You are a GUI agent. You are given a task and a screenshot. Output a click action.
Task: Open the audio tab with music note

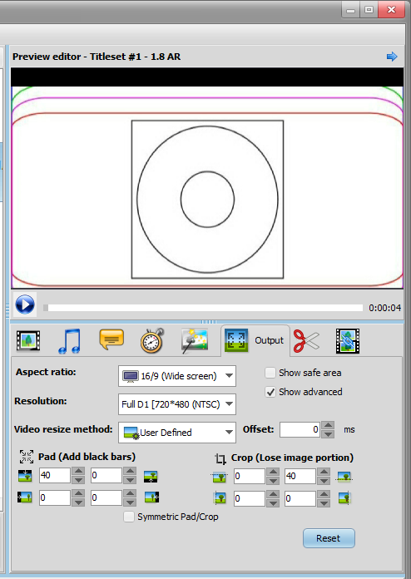pyautogui.click(x=69, y=340)
